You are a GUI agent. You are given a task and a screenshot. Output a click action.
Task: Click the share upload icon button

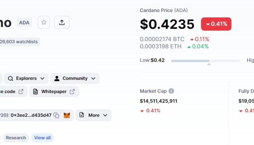(62, 22)
